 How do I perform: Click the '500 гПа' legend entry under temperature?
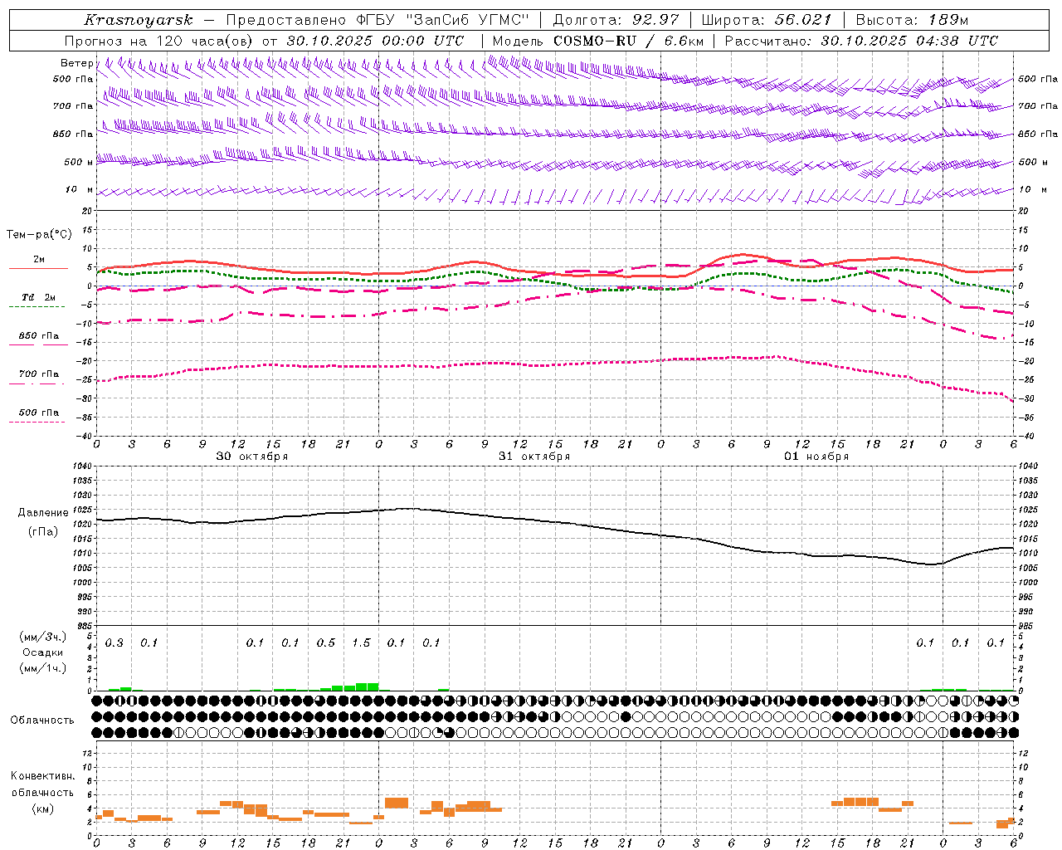point(39,413)
